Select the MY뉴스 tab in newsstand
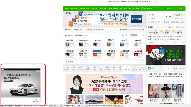Viewport: 191px width, 107px height. 86,35
